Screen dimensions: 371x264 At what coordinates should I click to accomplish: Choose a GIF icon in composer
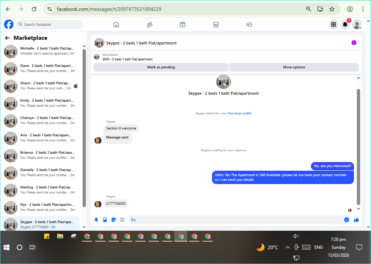pyautogui.click(x=122, y=220)
